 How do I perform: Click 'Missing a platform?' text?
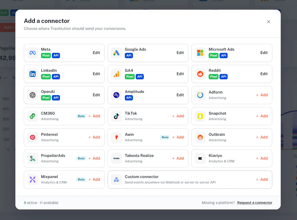click(218, 203)
